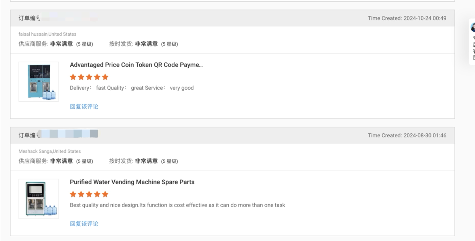This screenshot has height=241, width=475.
Task: Click Time Created 2024-10-24 00:49
Action: [407, 18]
